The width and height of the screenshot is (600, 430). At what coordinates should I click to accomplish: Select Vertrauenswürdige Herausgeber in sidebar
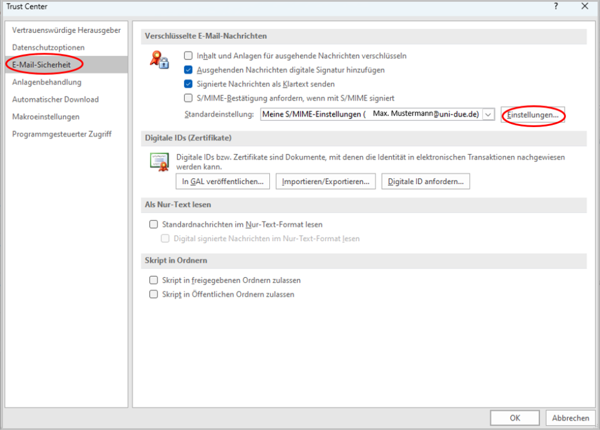click(66, 30)
